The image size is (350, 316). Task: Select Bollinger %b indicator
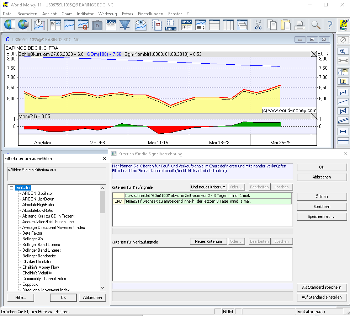[33, 239]
